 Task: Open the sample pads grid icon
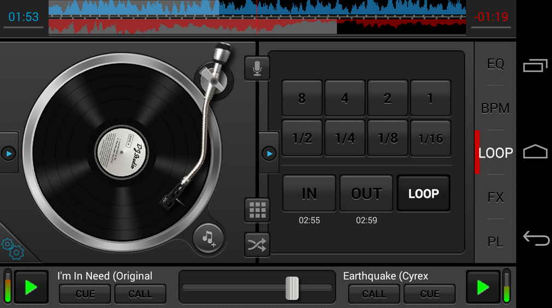tap(257, 210)
